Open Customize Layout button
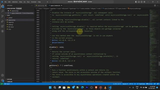This screenshot has width=160, height=90. (x=144, y=2)
